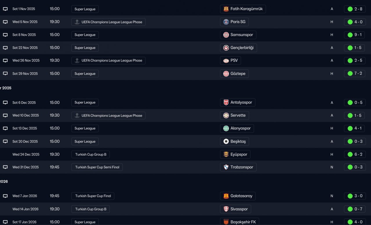Click the Sivasspor club badge

click(x=226, y=209)
